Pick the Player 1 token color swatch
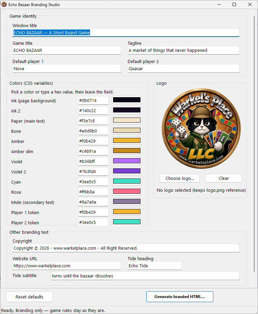 coord(127,212)
